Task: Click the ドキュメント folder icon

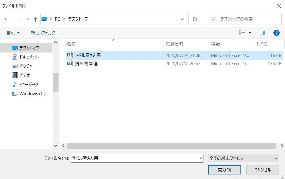Action: pos(15,57)
